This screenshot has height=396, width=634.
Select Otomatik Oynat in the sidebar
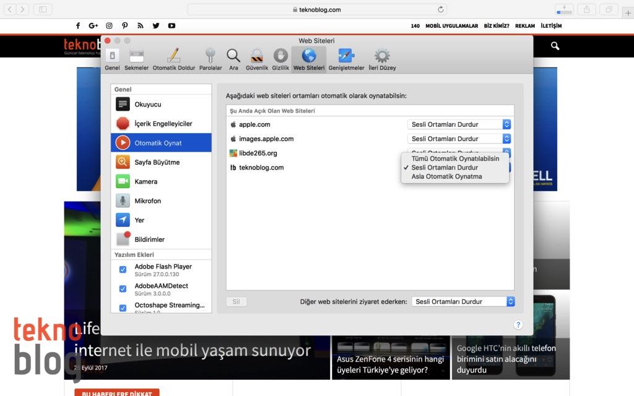[x=161, y=143]
